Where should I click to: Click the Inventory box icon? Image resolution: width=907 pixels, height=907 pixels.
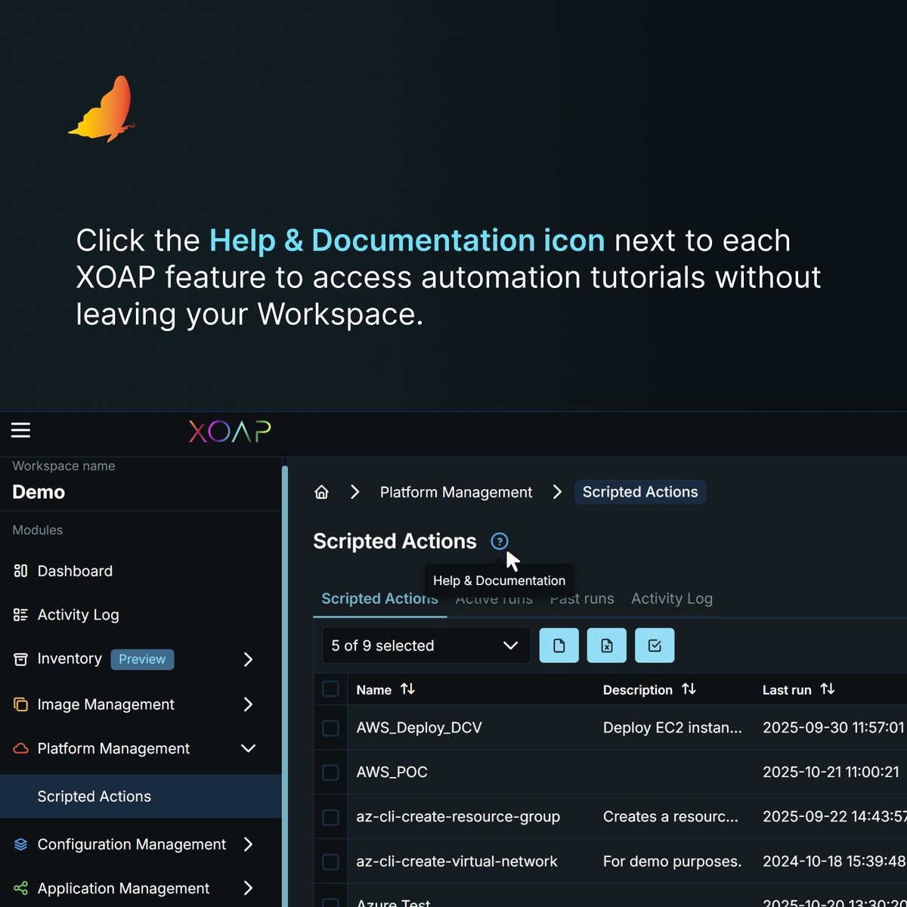[x=20, y=659]
